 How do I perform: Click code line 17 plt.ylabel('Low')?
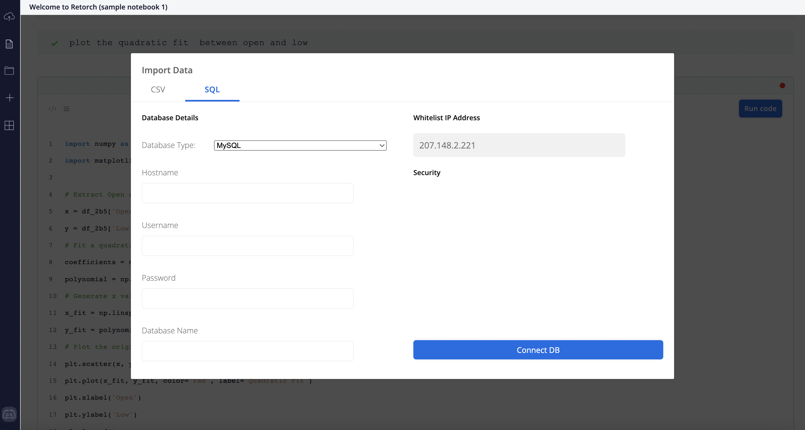101,415
